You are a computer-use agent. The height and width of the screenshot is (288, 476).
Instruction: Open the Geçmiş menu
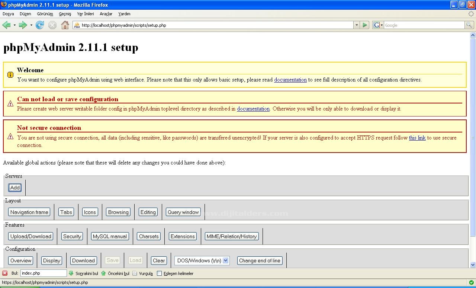[65, 14]
